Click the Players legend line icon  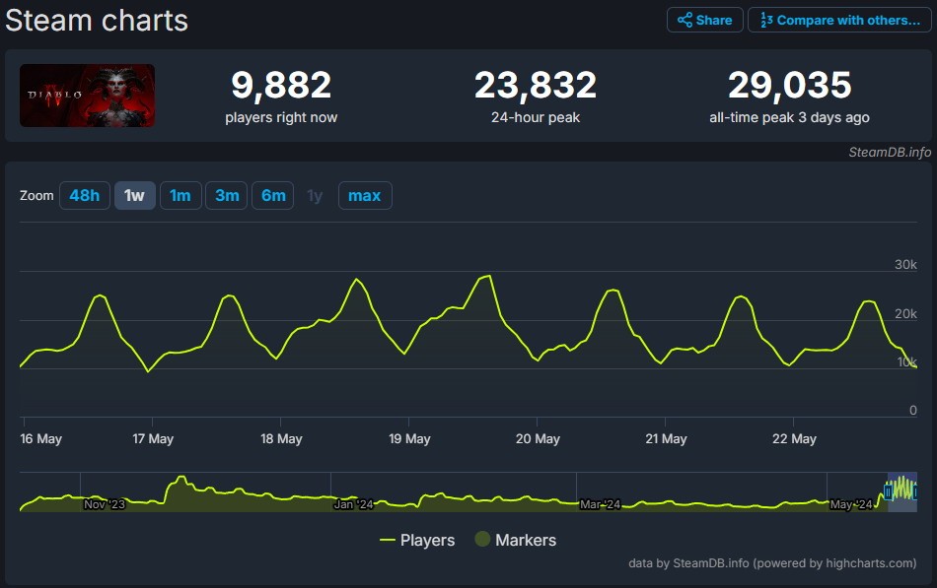coord(388,540)
